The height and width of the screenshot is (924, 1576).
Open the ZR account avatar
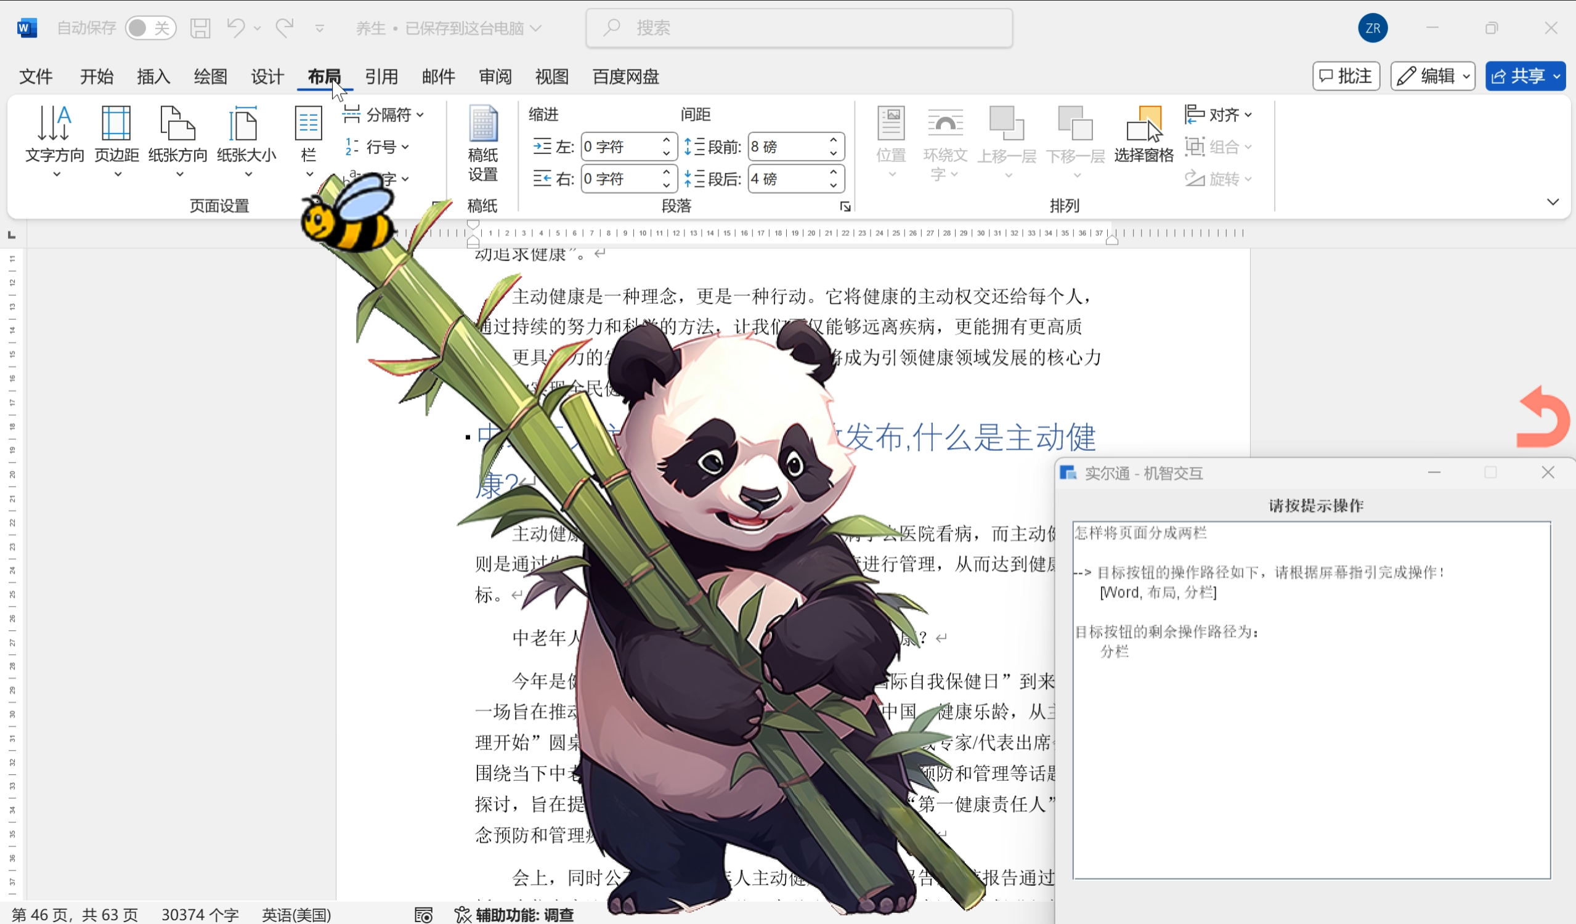[1373, 28]
